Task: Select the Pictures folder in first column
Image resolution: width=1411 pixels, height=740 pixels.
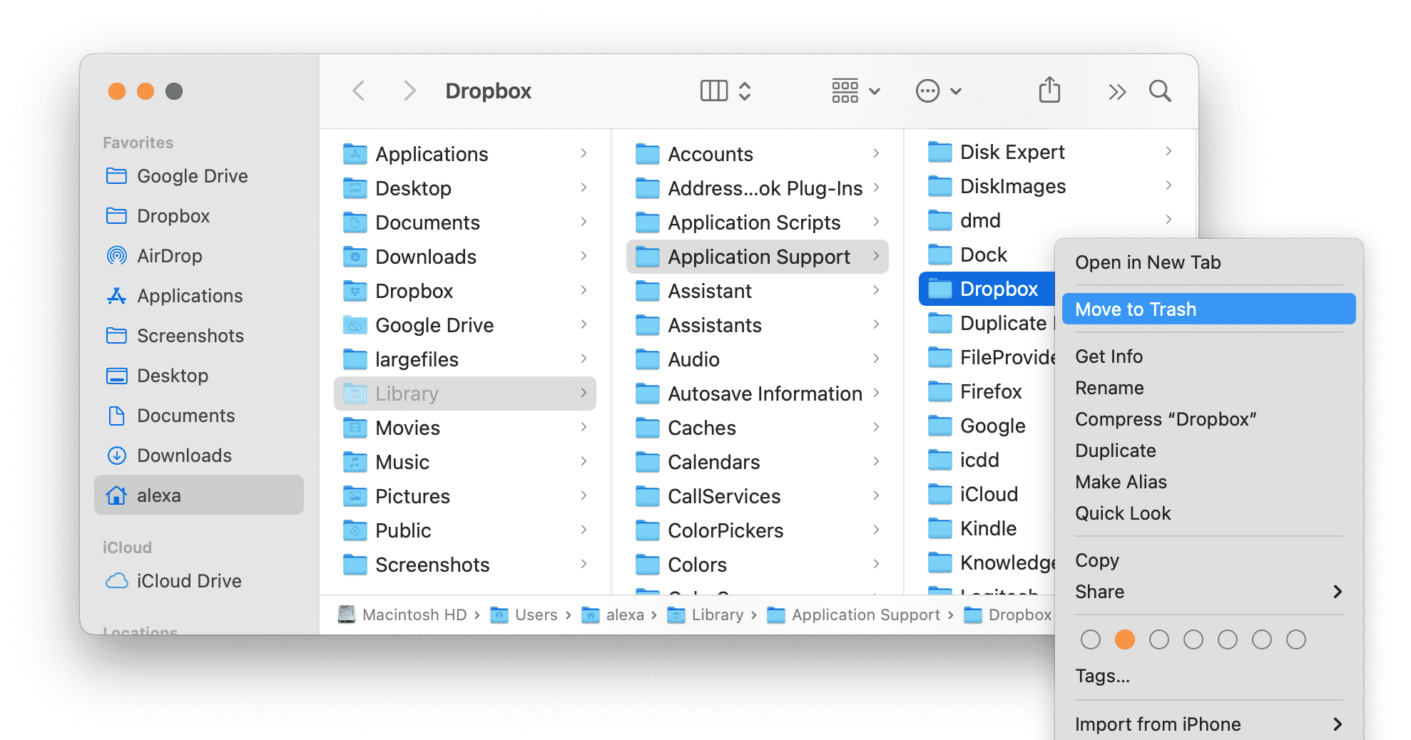Action: [464, 496]
